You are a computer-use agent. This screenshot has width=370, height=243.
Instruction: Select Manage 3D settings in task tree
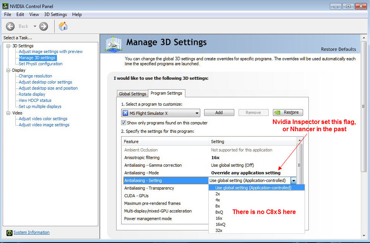(x=37, y=58)
